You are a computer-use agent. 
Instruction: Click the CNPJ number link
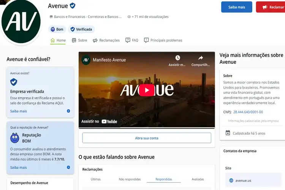point(248,112)
